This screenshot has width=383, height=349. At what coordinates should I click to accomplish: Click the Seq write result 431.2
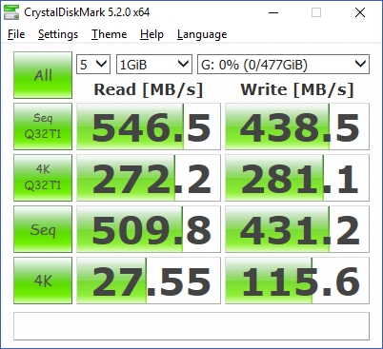click(x=297, y=229)
